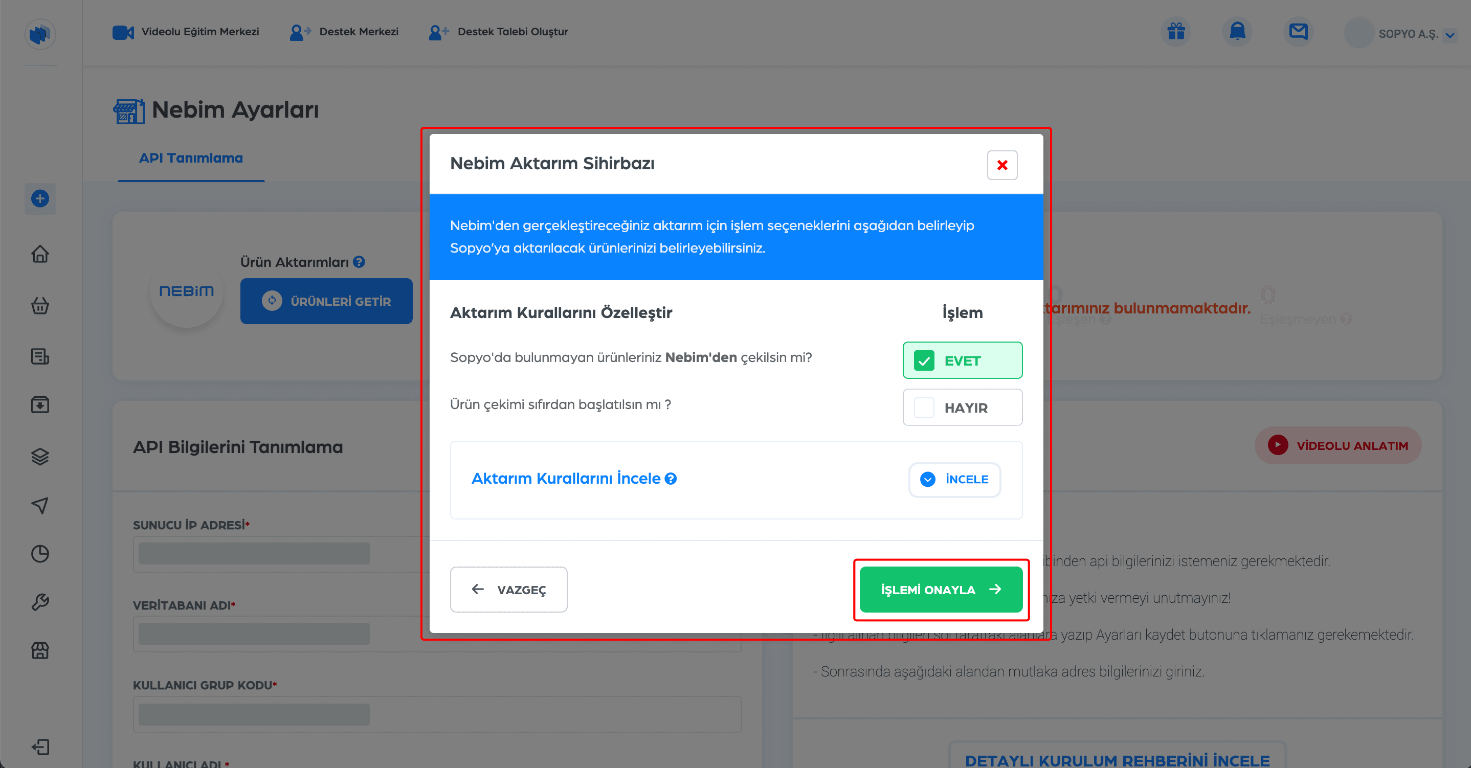
Task: Open Destek Merkezi menu item
Action: 344,32
